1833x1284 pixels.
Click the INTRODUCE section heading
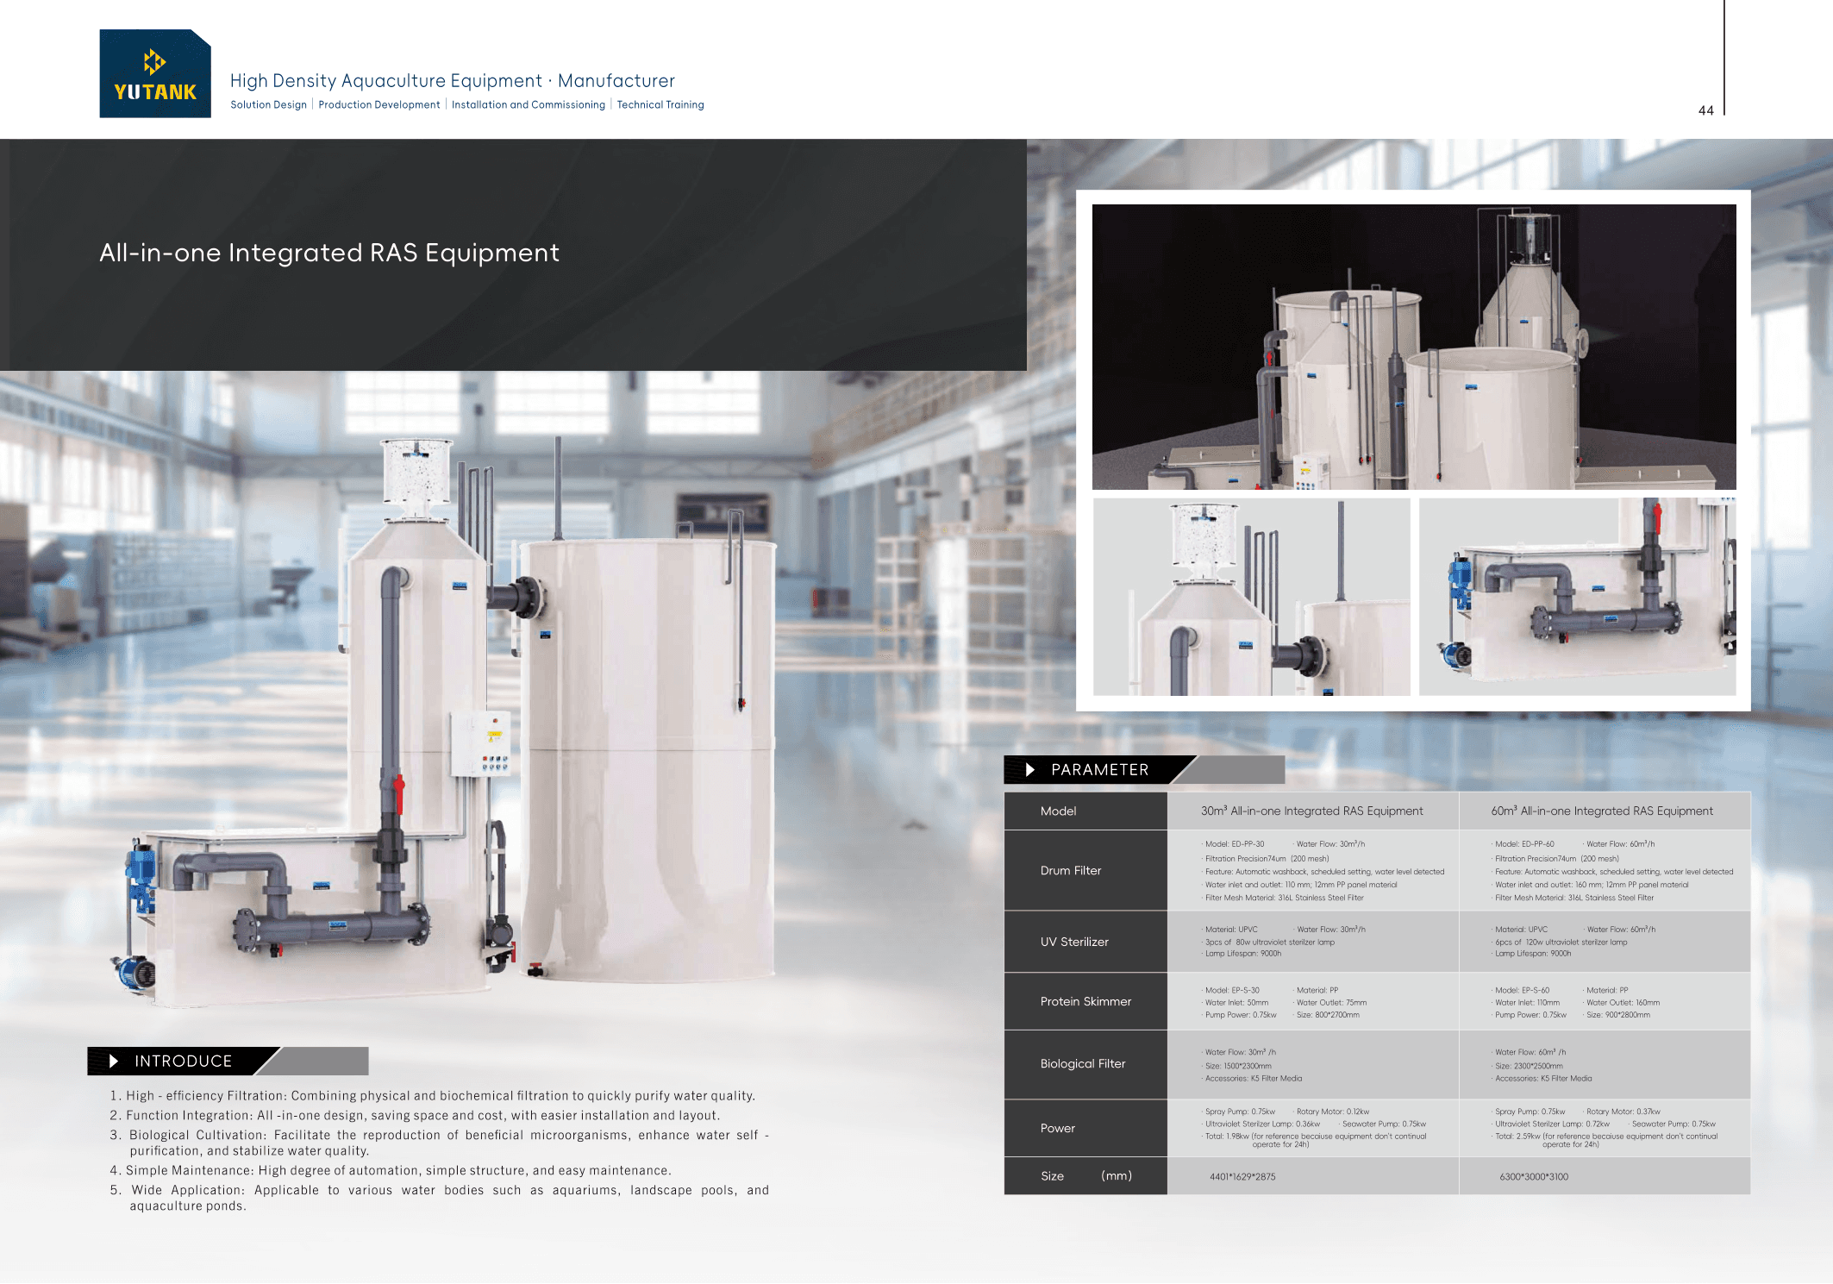coord(183,1062)
